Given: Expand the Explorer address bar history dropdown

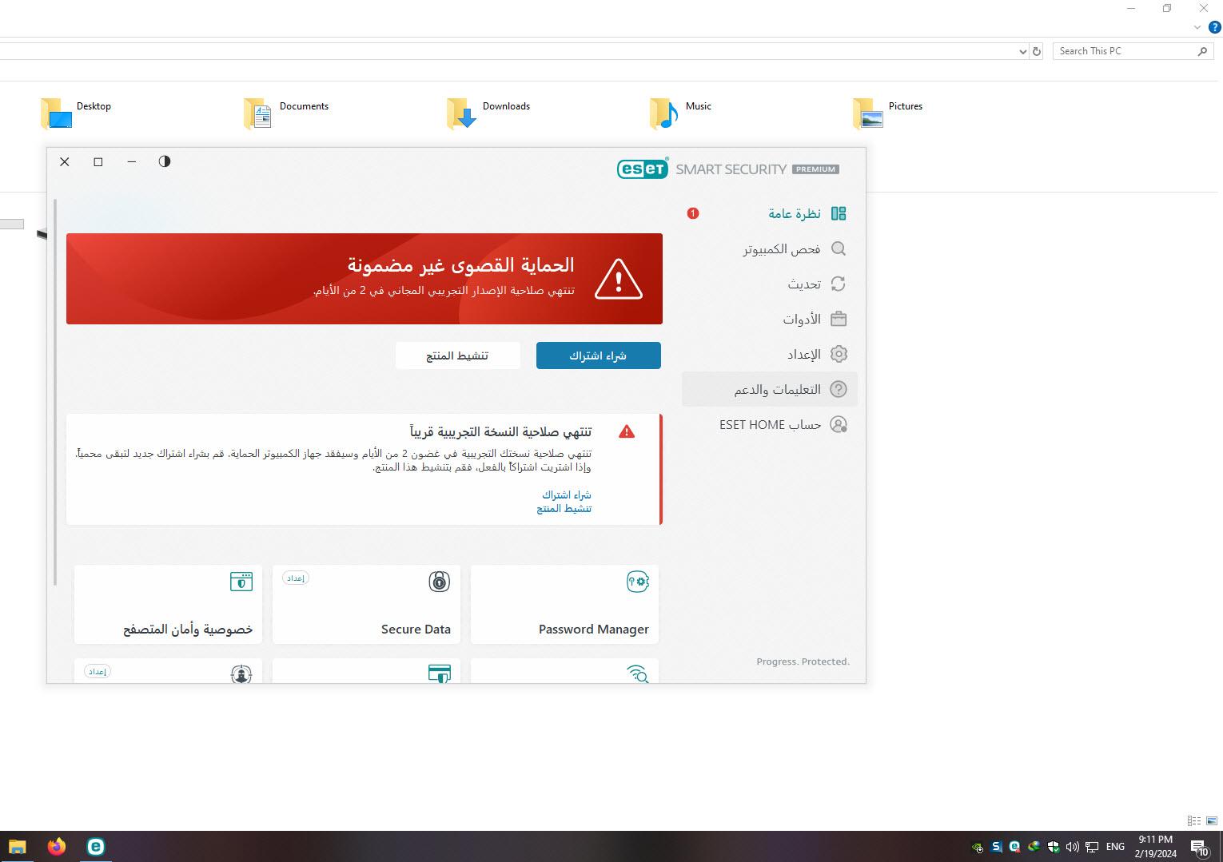Looking at the screenshot, I should click(x=1023, y=51).
